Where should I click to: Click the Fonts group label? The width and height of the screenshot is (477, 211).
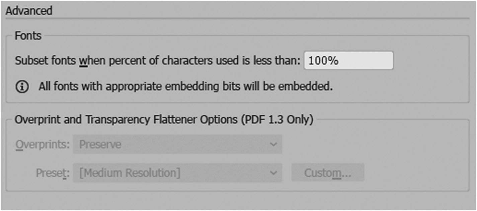[x=28, y=35]
